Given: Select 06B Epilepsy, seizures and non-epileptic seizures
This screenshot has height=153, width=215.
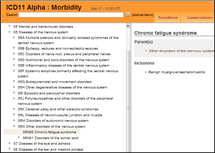Looking at the screenshot, I should click(x=58, y=49).
